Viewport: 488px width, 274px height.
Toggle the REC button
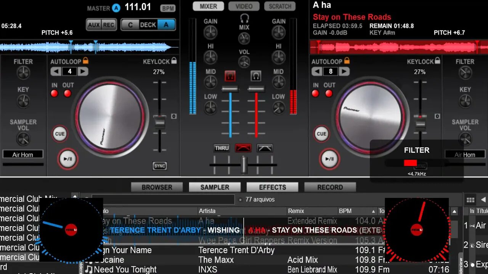click(x=109, y=25)
